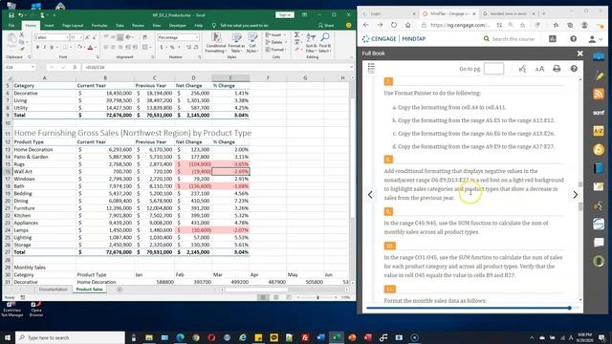Go back in the browser

pos(366,25)
